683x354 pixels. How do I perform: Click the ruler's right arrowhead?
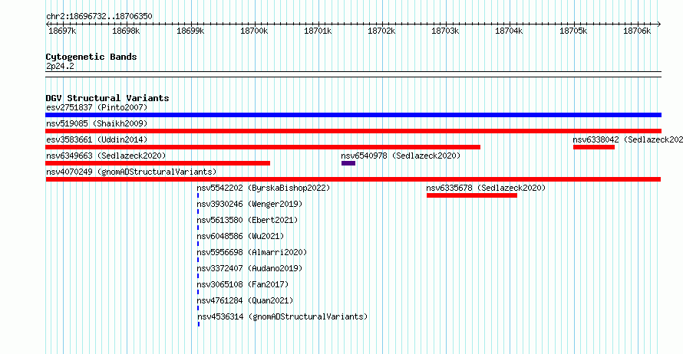(x=659, y=25)
